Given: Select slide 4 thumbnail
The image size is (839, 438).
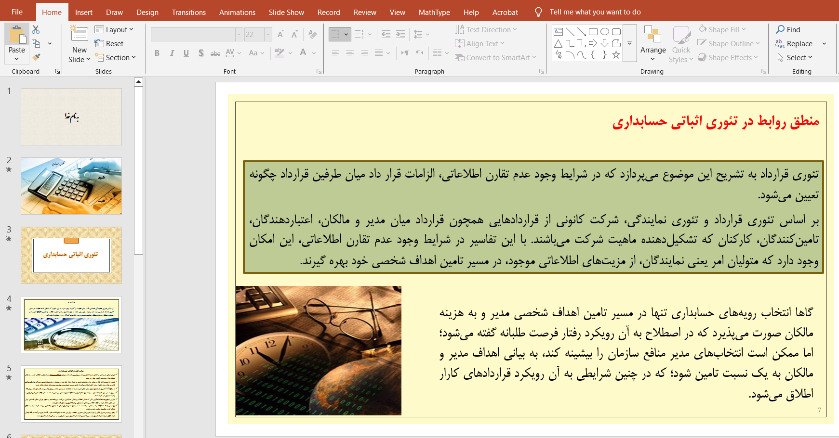Looking at the screenshot, I should pos(71,324).
